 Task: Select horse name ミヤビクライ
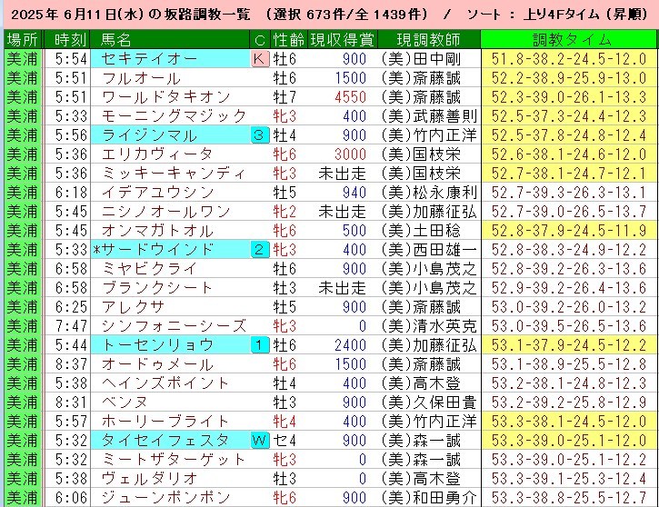[149, 269]
